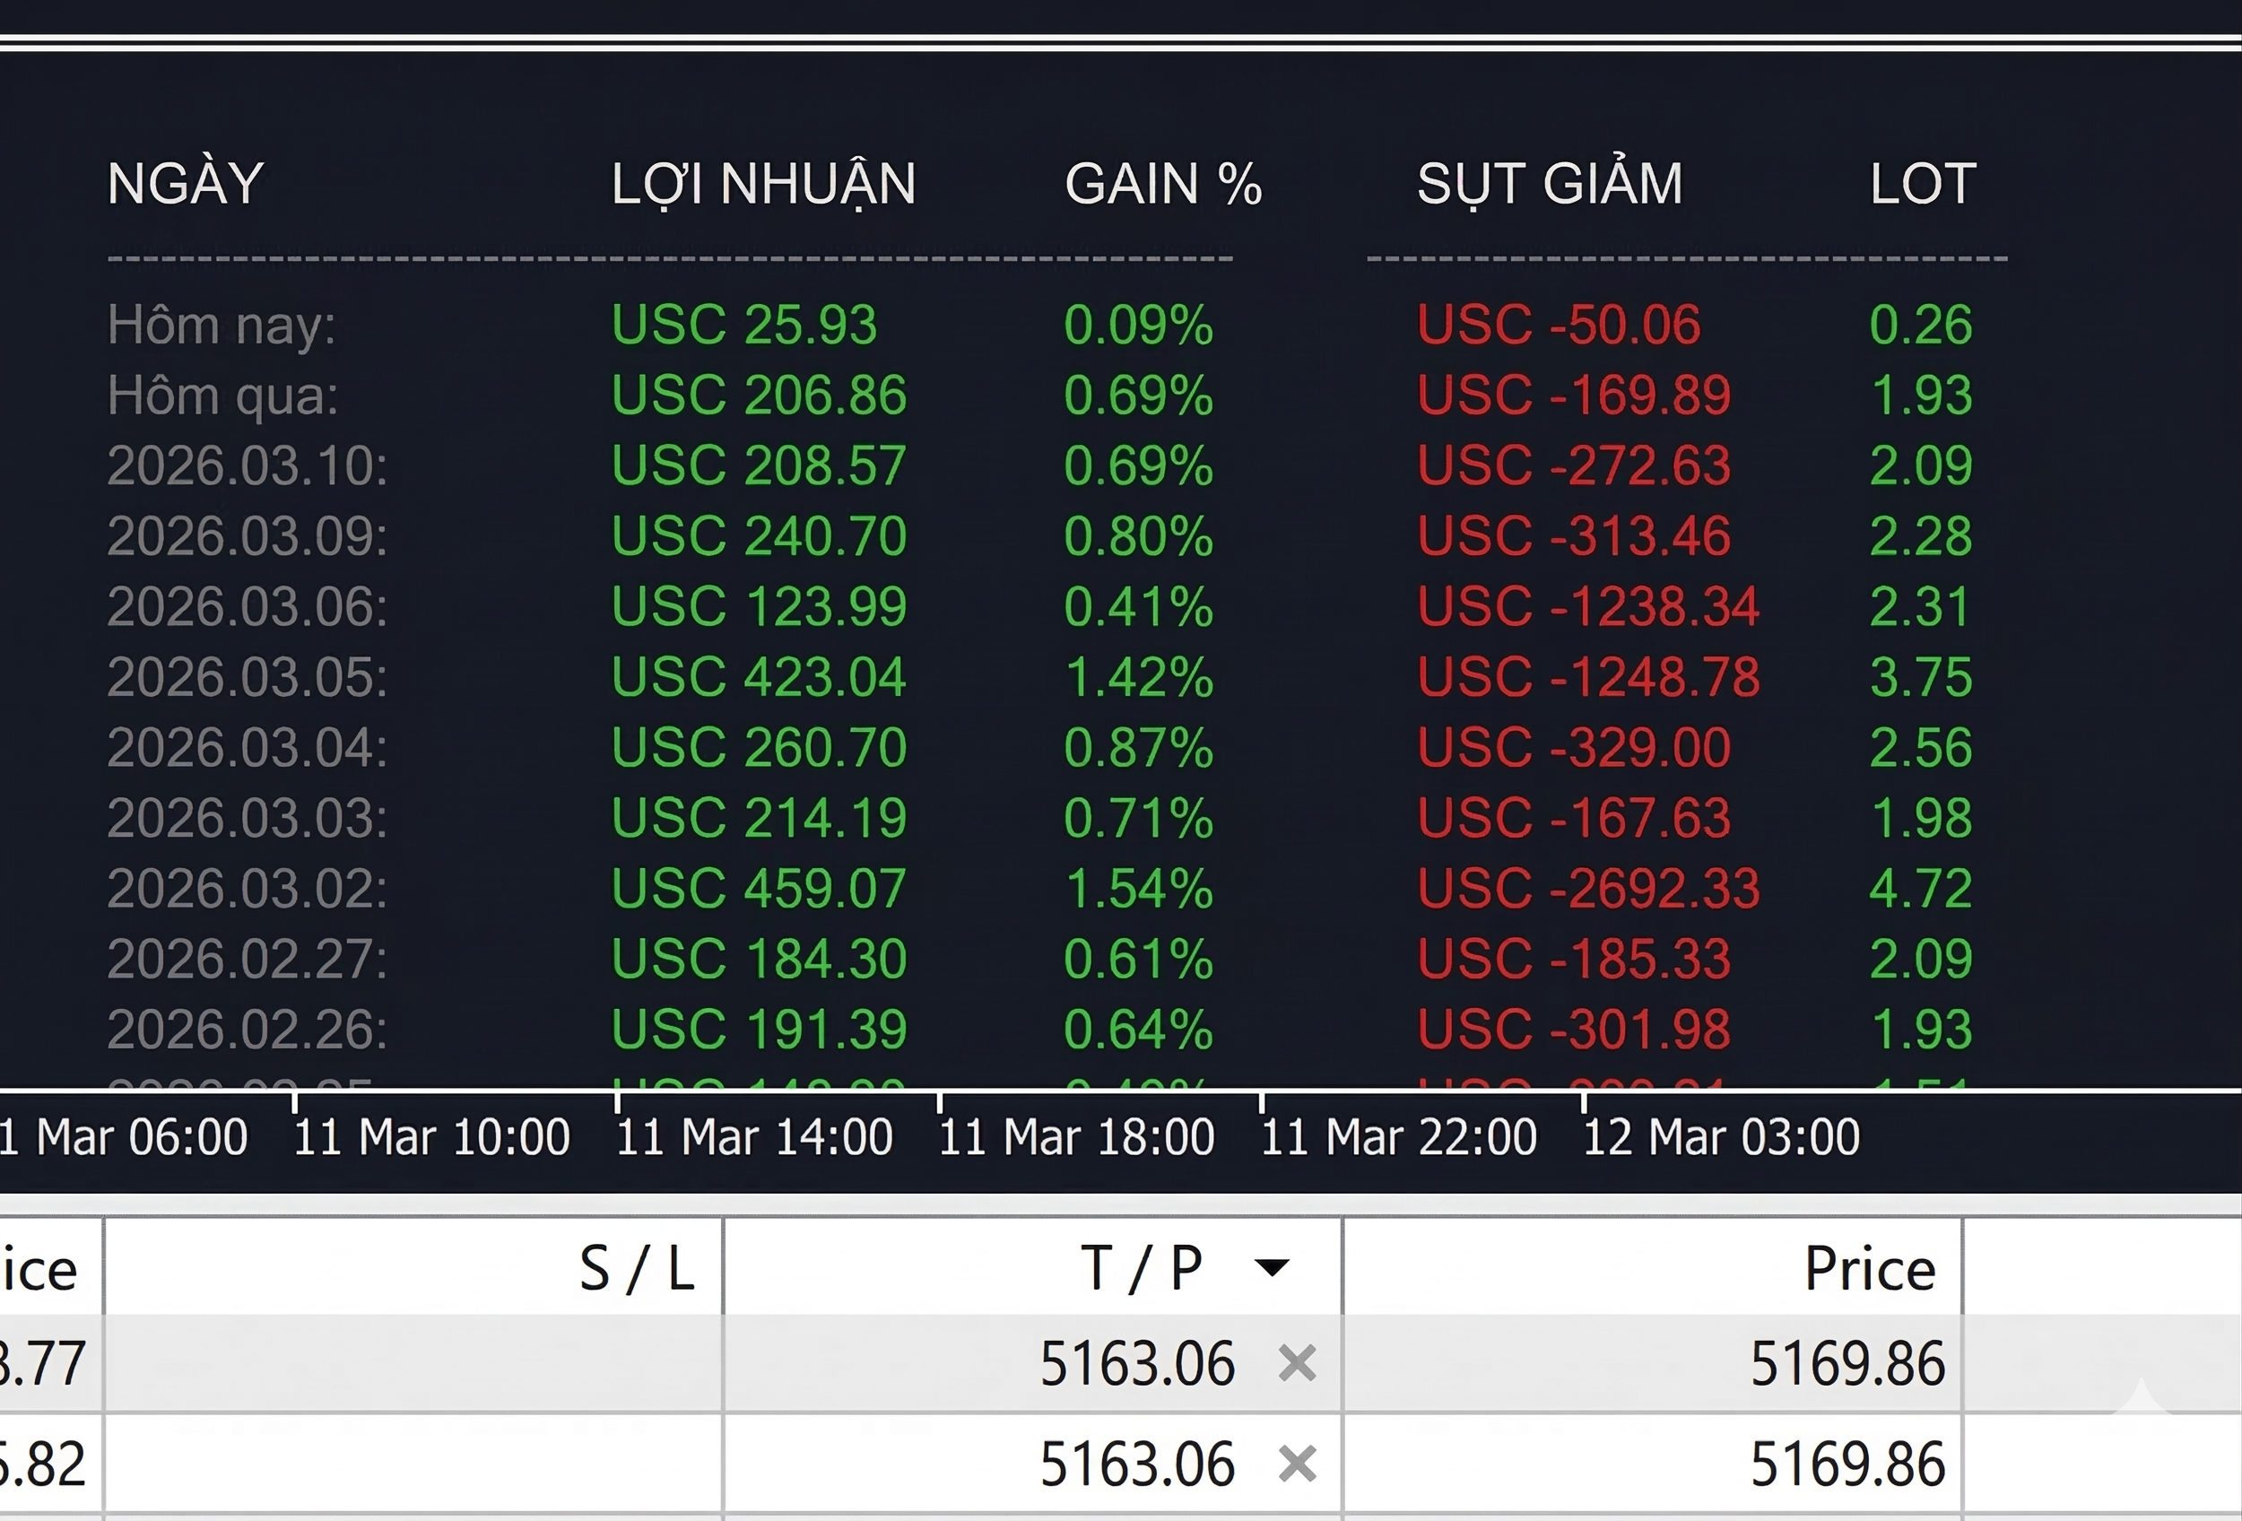The height and width of the screenshot is (1521, 2242).
Task: Click the 12 Mar 03:00 time axis label
Action: pyautogui.click(x=1722, y=1137)
